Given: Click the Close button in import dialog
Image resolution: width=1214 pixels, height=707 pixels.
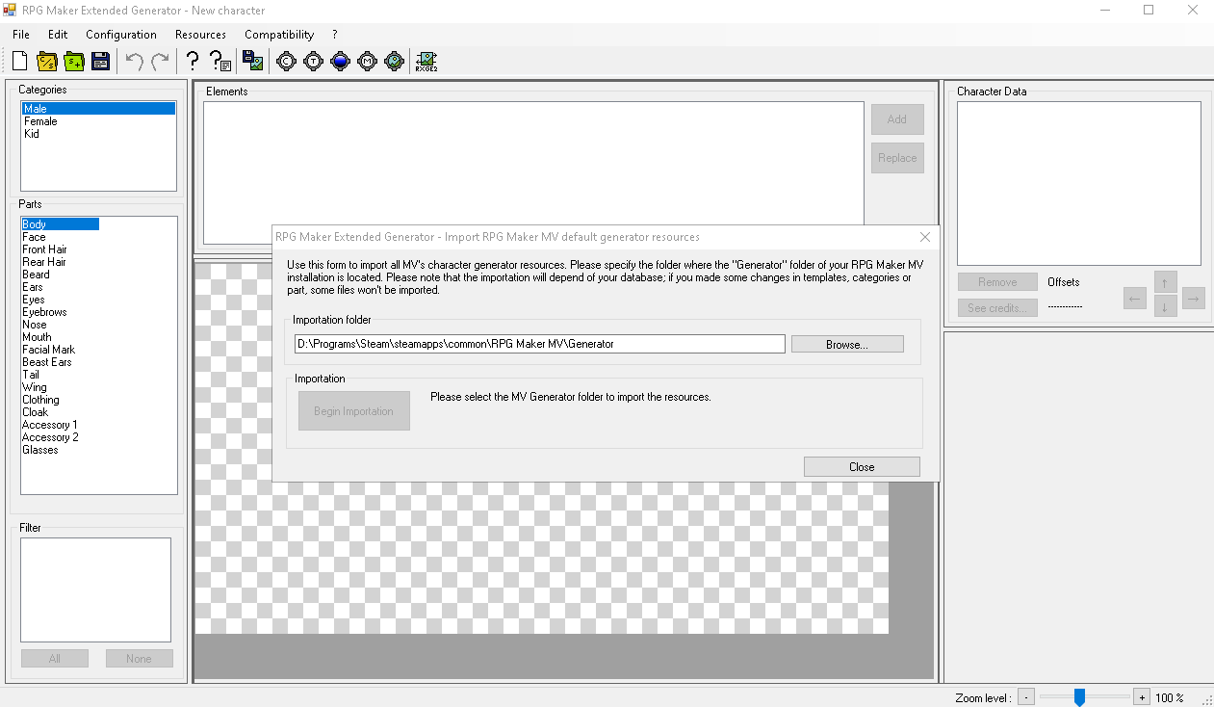Looking at the screenshot, I should 862,467.
